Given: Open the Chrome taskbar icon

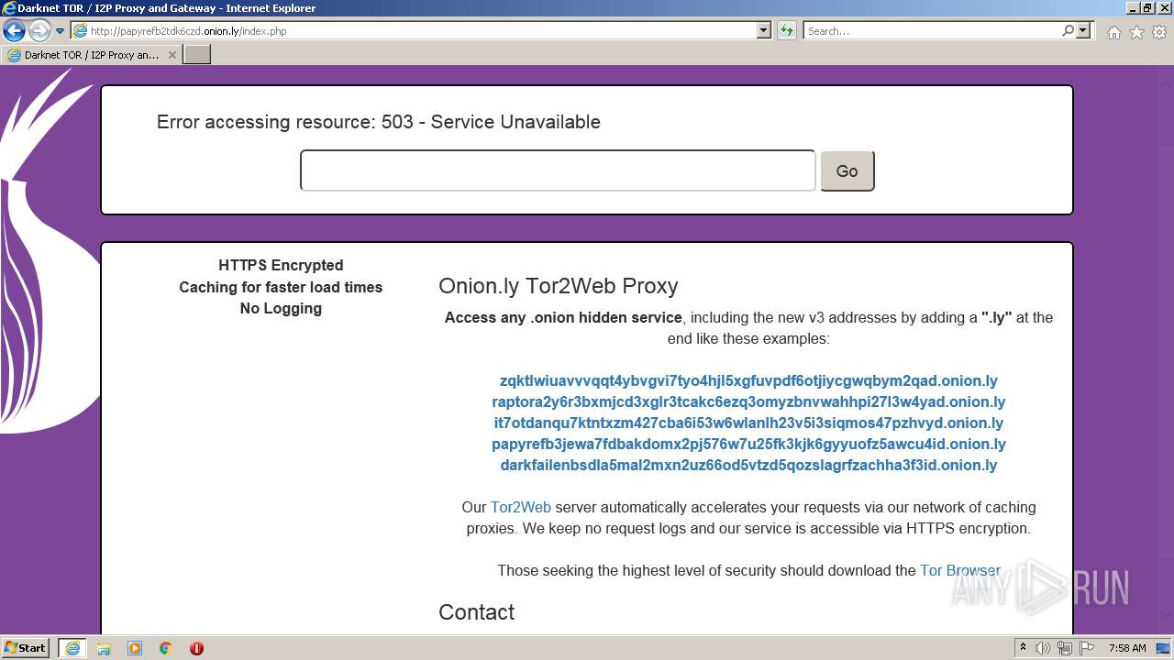Looking at the screenshot, I should pos(166,648).
